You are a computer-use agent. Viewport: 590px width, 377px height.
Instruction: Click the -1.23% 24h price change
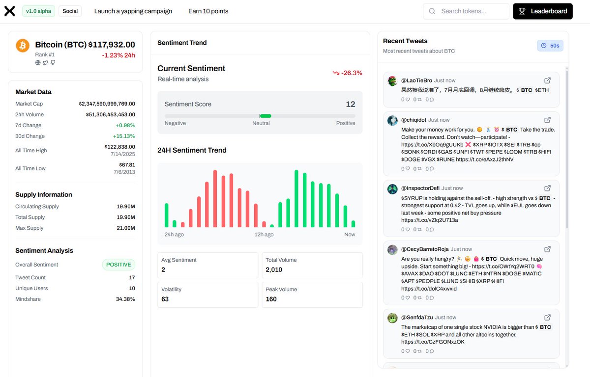point(118,55)
